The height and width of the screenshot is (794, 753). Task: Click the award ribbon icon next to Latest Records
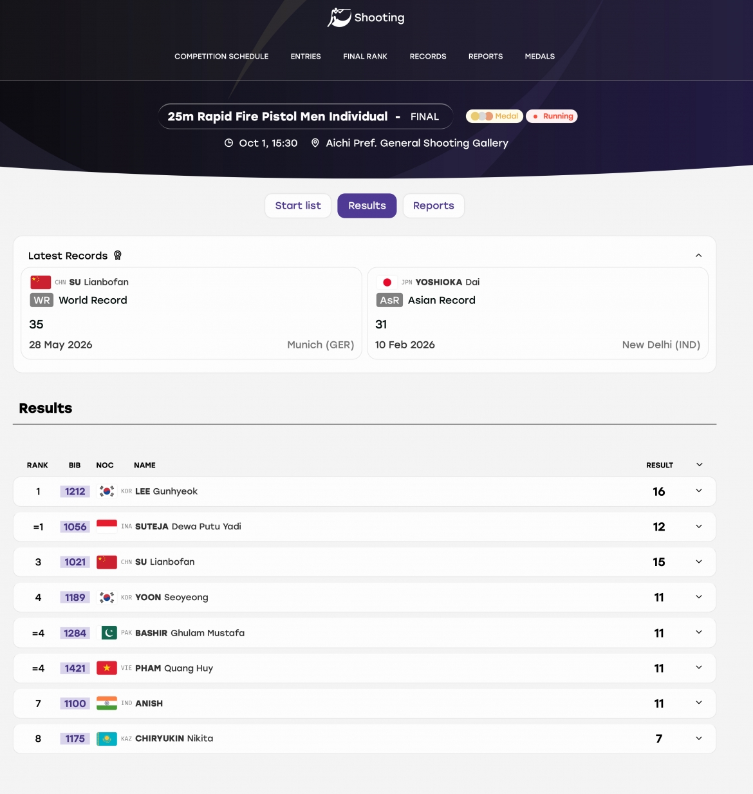point(118,256)
